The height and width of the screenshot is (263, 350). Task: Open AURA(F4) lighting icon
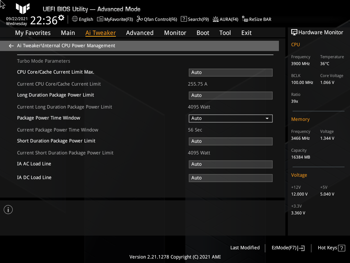[215, 19]
